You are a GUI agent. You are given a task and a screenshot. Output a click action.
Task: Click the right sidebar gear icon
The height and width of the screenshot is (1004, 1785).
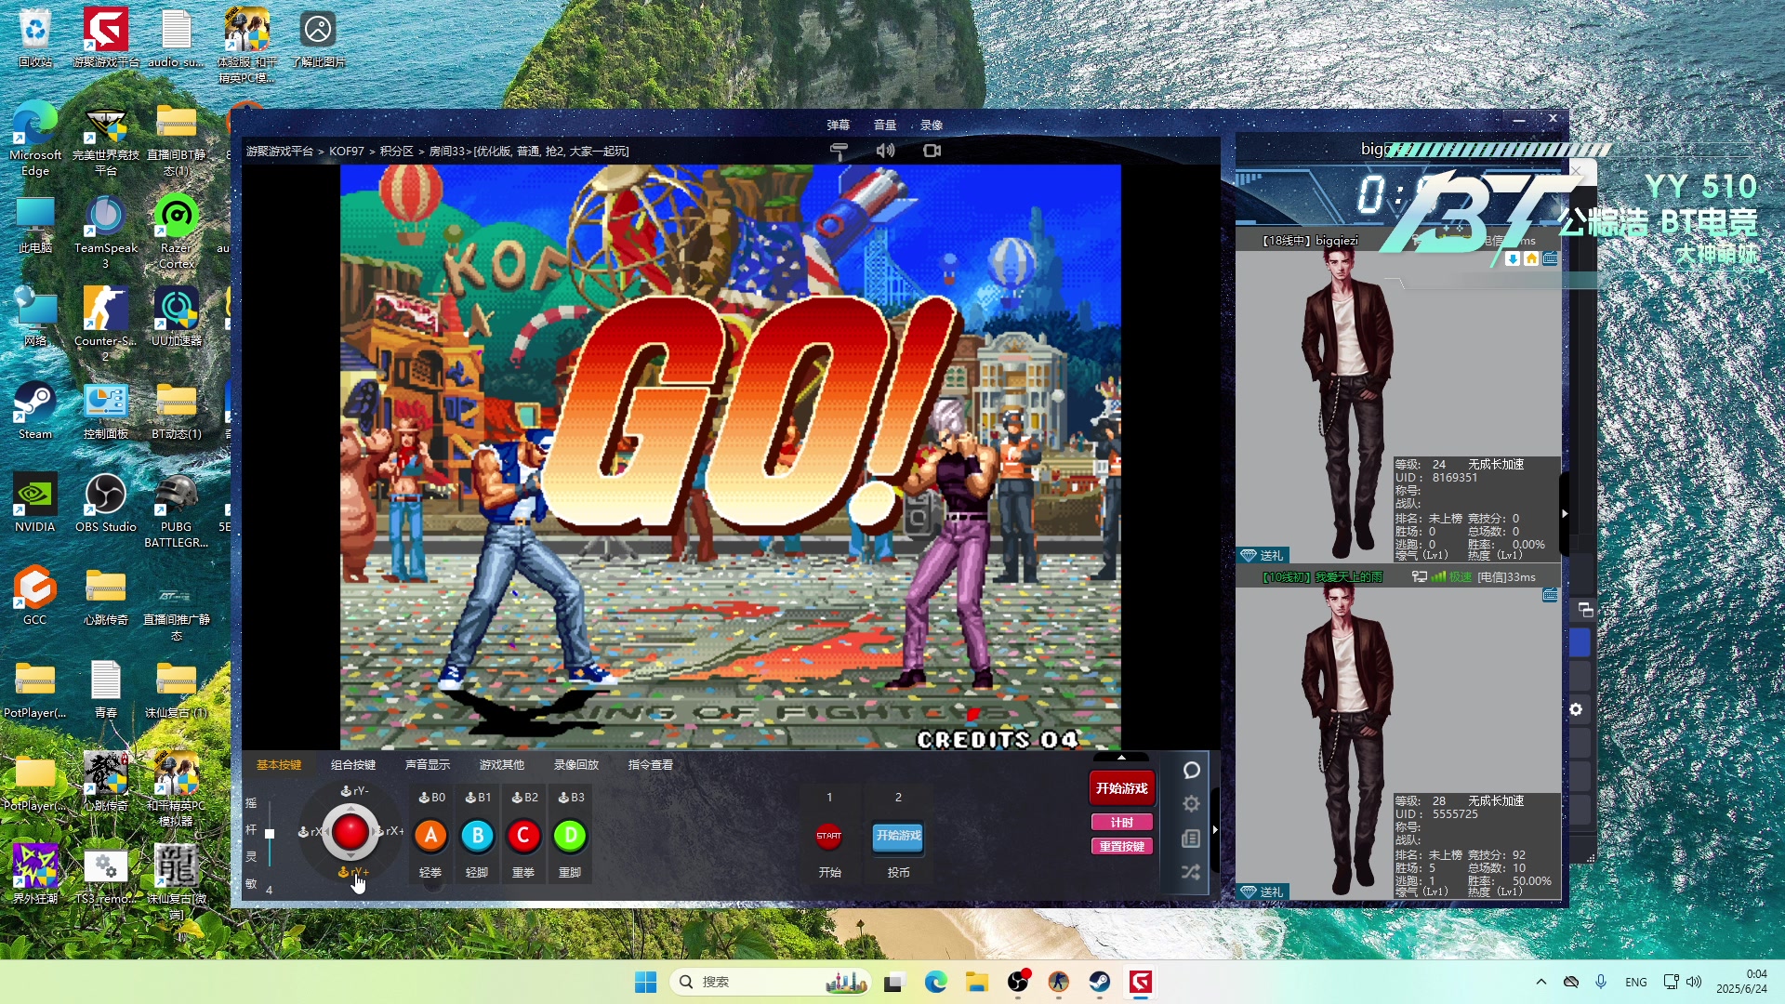[x=1576, y=709]
